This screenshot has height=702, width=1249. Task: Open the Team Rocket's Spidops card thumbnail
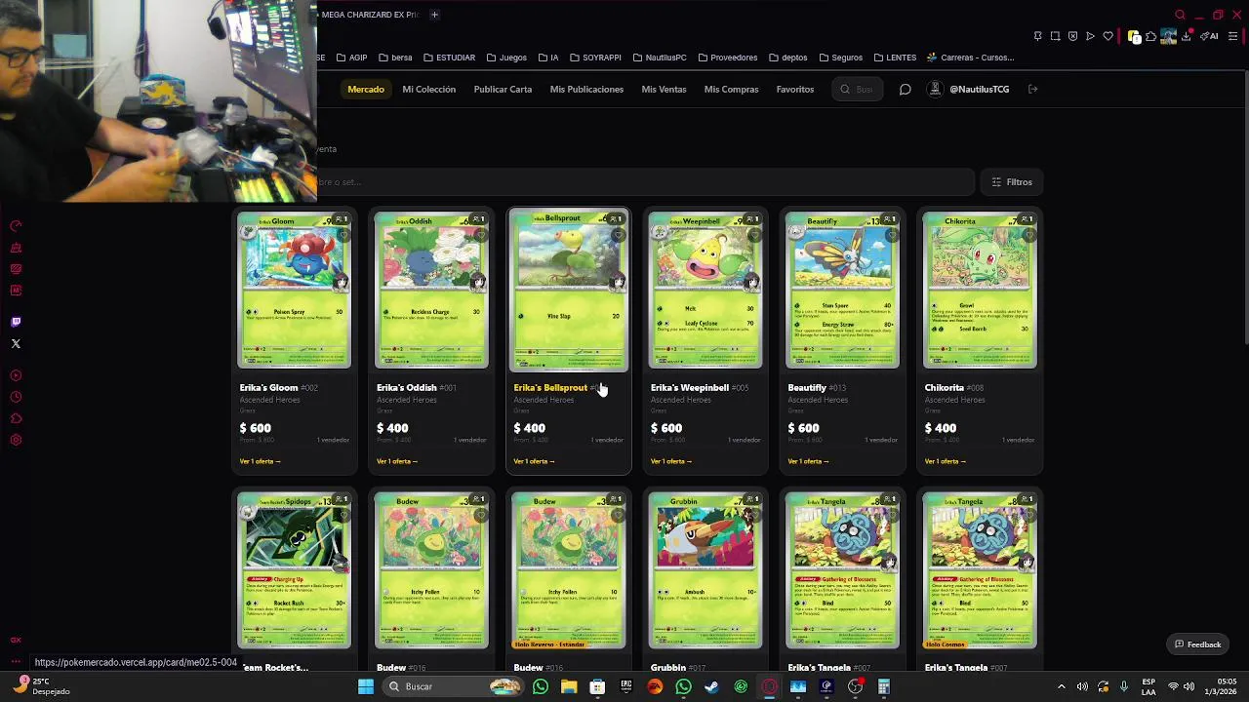[x=294, y=570]
